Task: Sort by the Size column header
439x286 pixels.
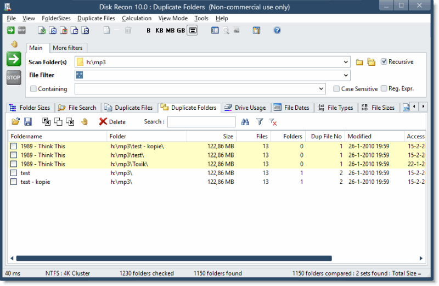Action: pos(212,137)
